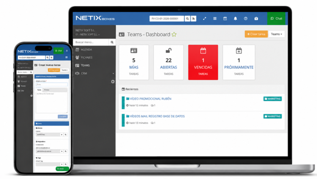317x179 pixels.
Task: Open task 'VÍDEO PROMOCIONAL RUBÉN'
Action: [x=150, y=99]
